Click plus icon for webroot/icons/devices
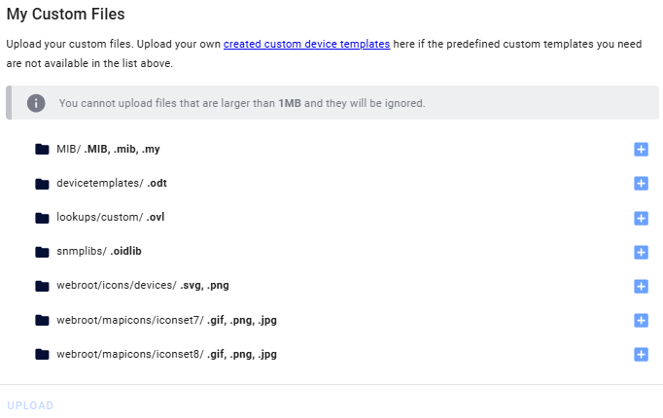Screen dimensions: 663x418 click(641, 286)
